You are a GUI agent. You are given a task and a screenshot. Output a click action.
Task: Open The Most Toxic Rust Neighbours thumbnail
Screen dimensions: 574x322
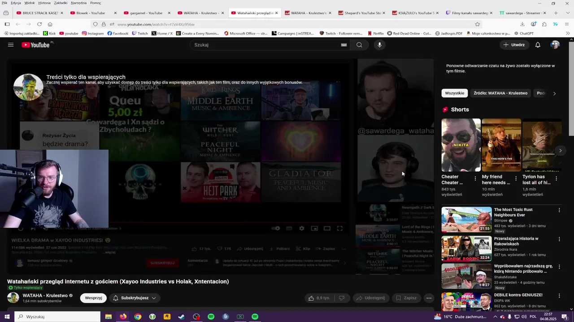466,219
